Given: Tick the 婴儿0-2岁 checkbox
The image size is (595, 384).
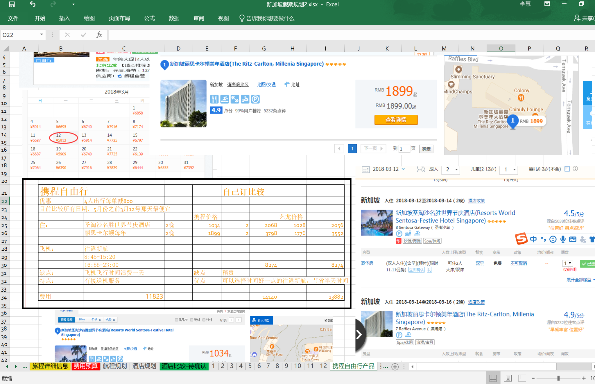Looking at the screenshot, I should pos(567,169).
